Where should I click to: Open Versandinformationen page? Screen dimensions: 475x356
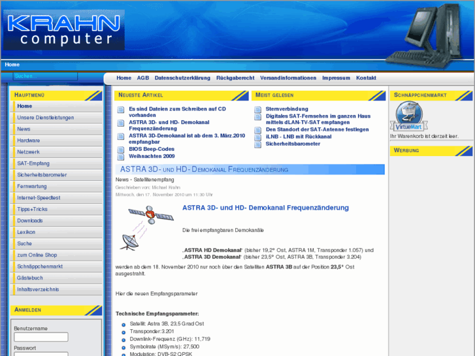(288, 78)
